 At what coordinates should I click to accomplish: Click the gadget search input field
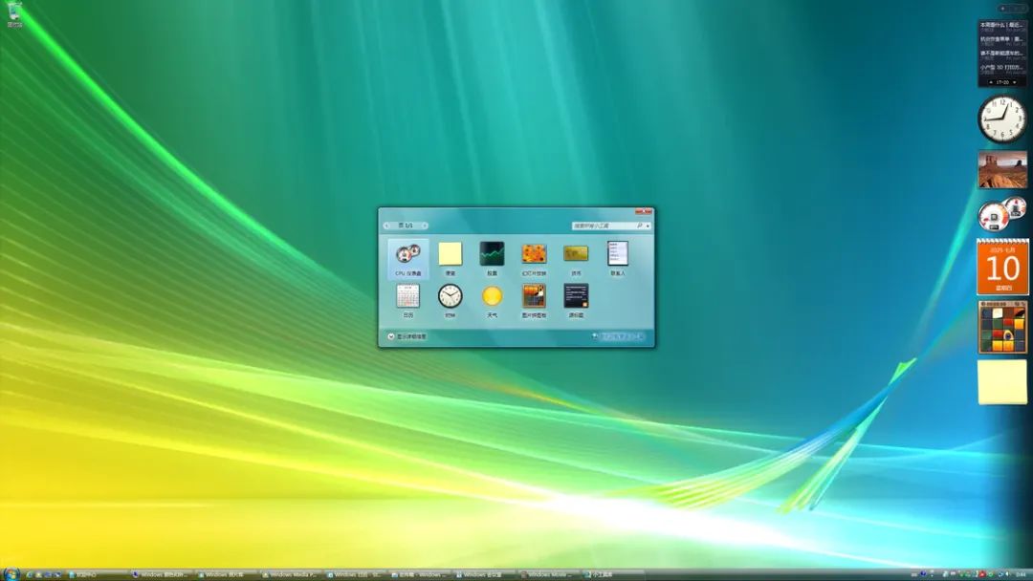604,226
